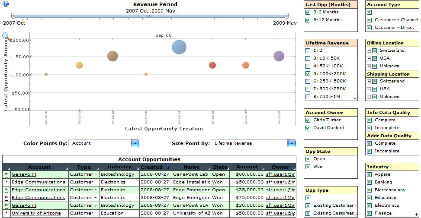Select the brown bubble on 09-12-08
The image size is (421, 218).
[112, 56]
